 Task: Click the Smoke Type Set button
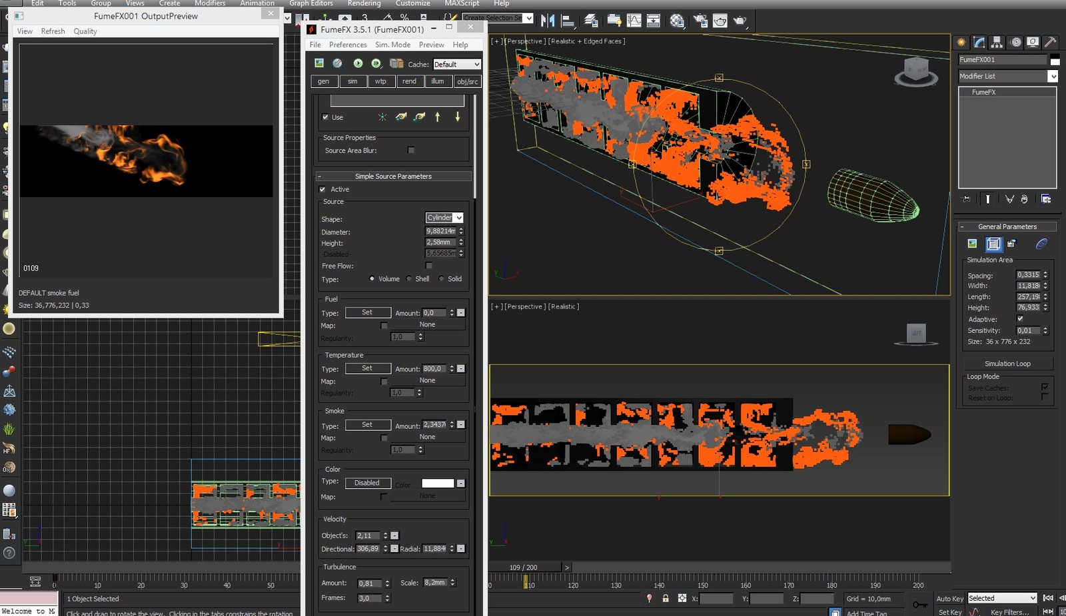click(367, 425)
